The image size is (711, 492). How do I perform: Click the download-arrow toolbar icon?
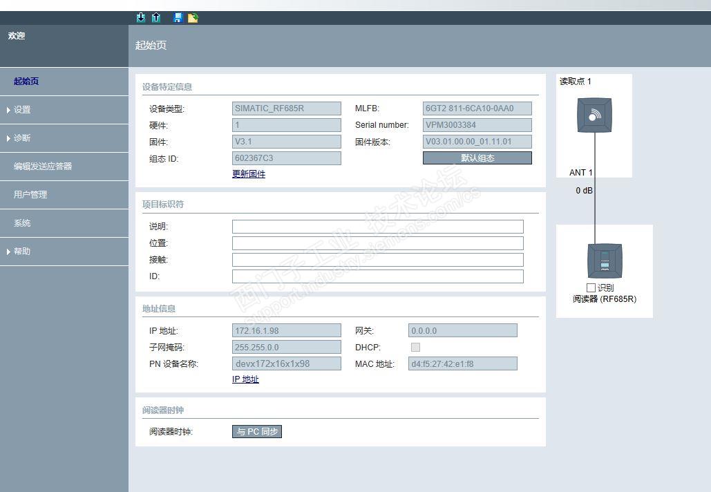click(141, 18)
